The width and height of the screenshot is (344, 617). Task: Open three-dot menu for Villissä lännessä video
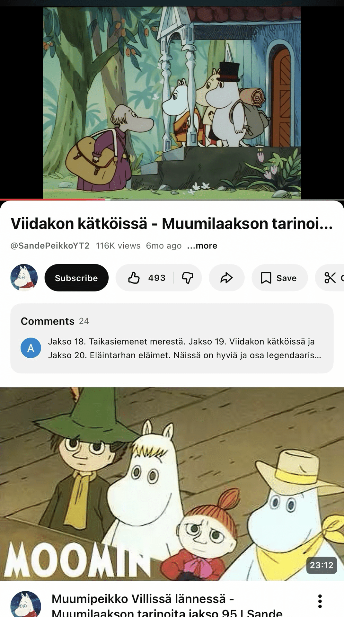(320, 601)
